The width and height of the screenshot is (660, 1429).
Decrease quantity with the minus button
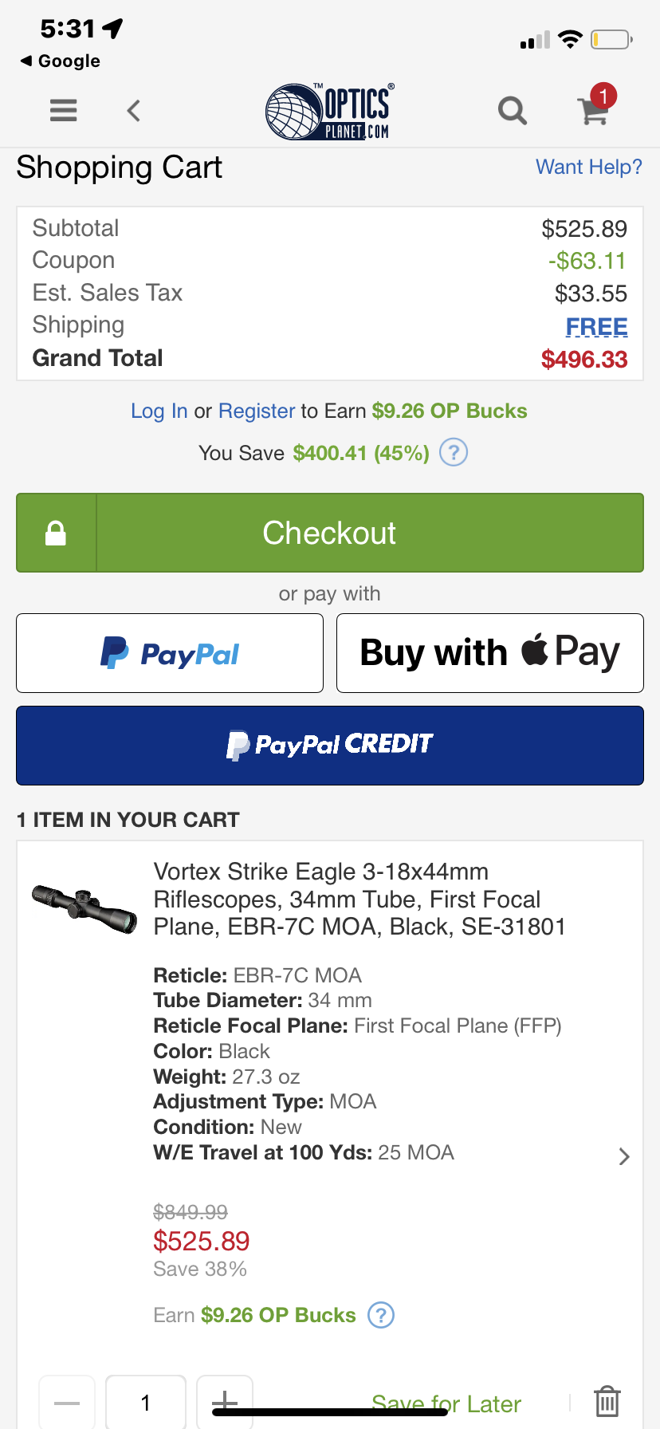(67, 1403)
